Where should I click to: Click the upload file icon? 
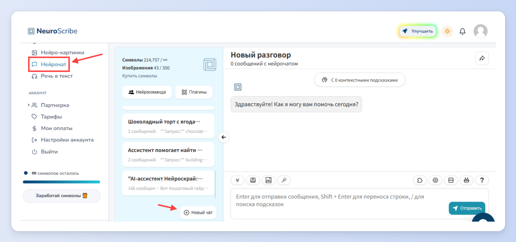point(253,180)
